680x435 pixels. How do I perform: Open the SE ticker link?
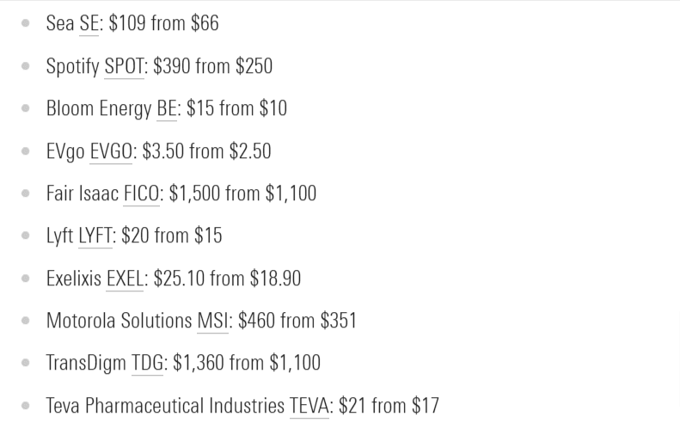(x=89, y=24)
